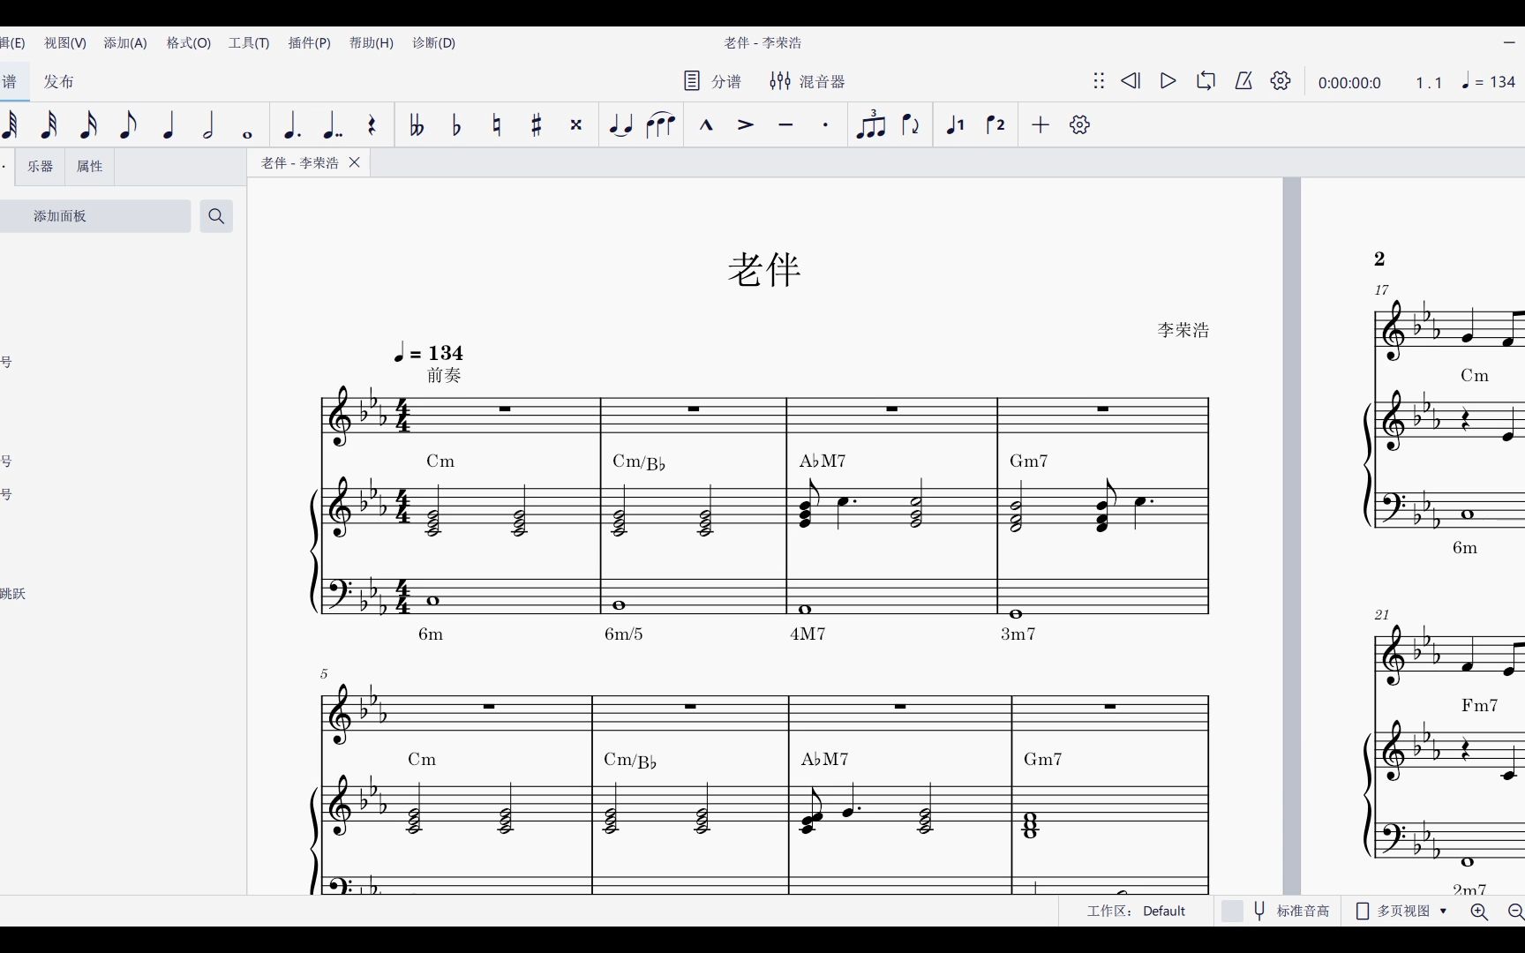Create a tuplet

870,125
